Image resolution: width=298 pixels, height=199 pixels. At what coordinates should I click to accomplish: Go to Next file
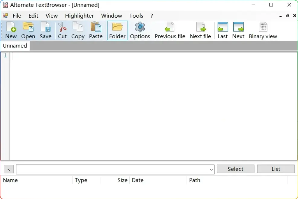pyautogui.click(x=200, y=31)
